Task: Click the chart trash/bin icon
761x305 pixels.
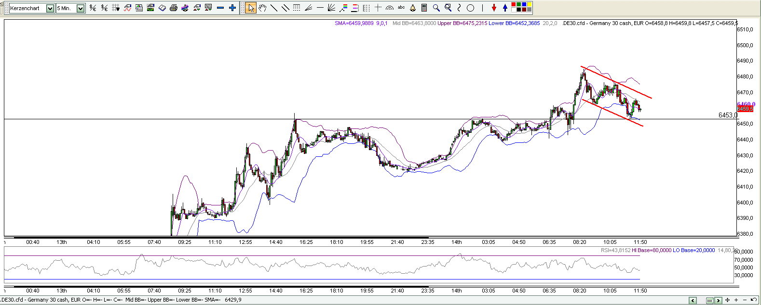Action: pyautogui.click(x=139, y=8)
